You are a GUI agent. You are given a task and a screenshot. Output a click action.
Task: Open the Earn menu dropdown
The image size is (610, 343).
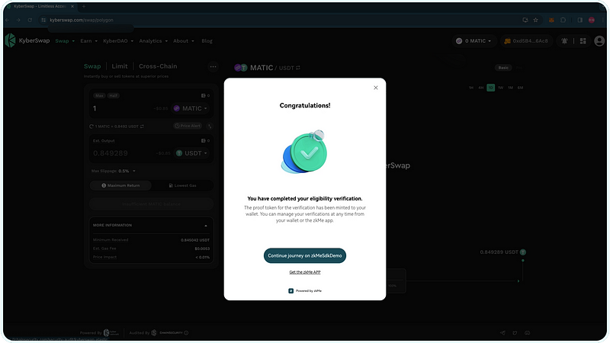click(x=88, y=41)
